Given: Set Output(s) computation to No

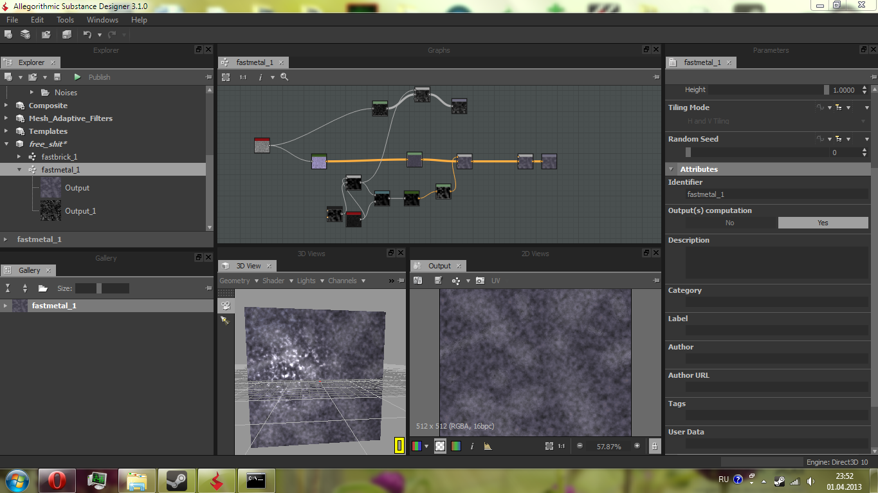Looking at the screenshot, I should coord(730,223).
